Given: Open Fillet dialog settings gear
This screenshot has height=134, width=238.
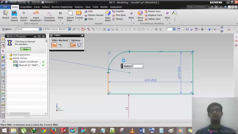Looking at the screenshot, I should pyautogui.click(x=51, y=35).
